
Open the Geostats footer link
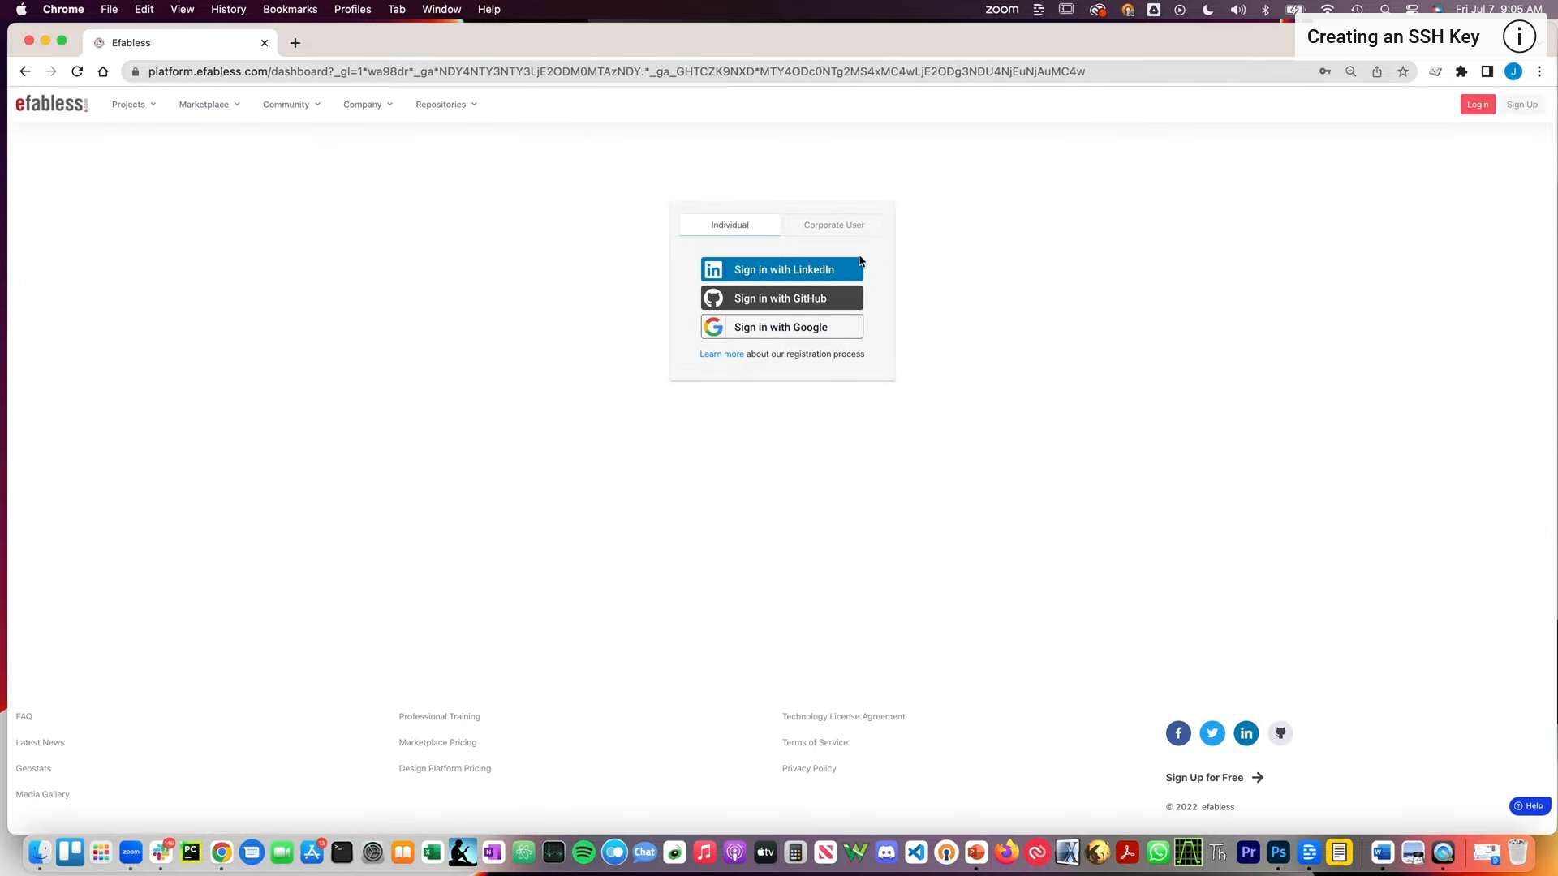33,768
